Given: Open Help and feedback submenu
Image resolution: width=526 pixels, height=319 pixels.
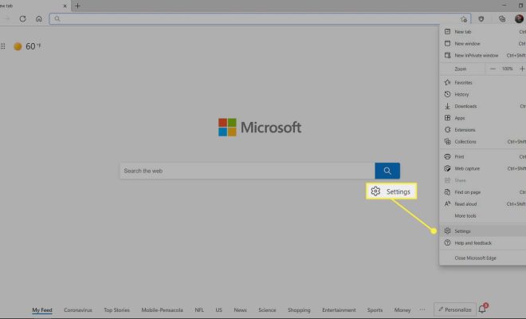Looking at the screenshot, I should (483, 242).
